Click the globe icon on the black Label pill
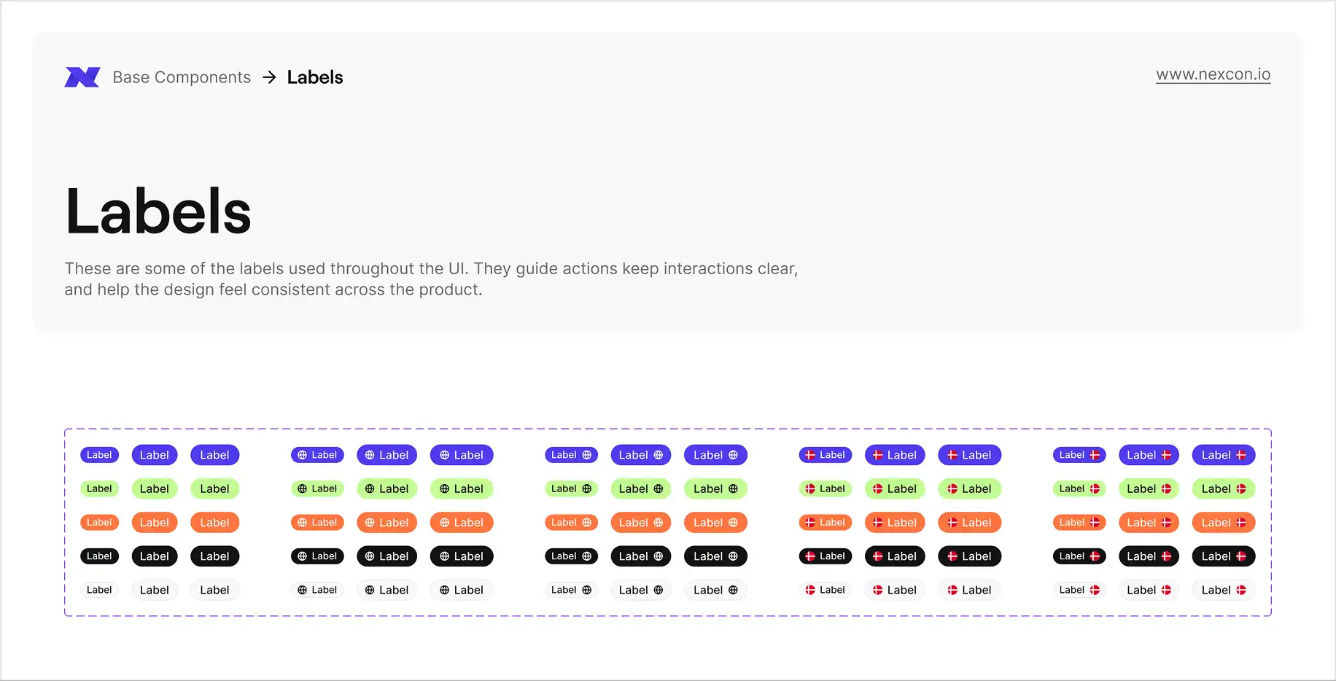Screen dimensions: 1336x681 303,556
